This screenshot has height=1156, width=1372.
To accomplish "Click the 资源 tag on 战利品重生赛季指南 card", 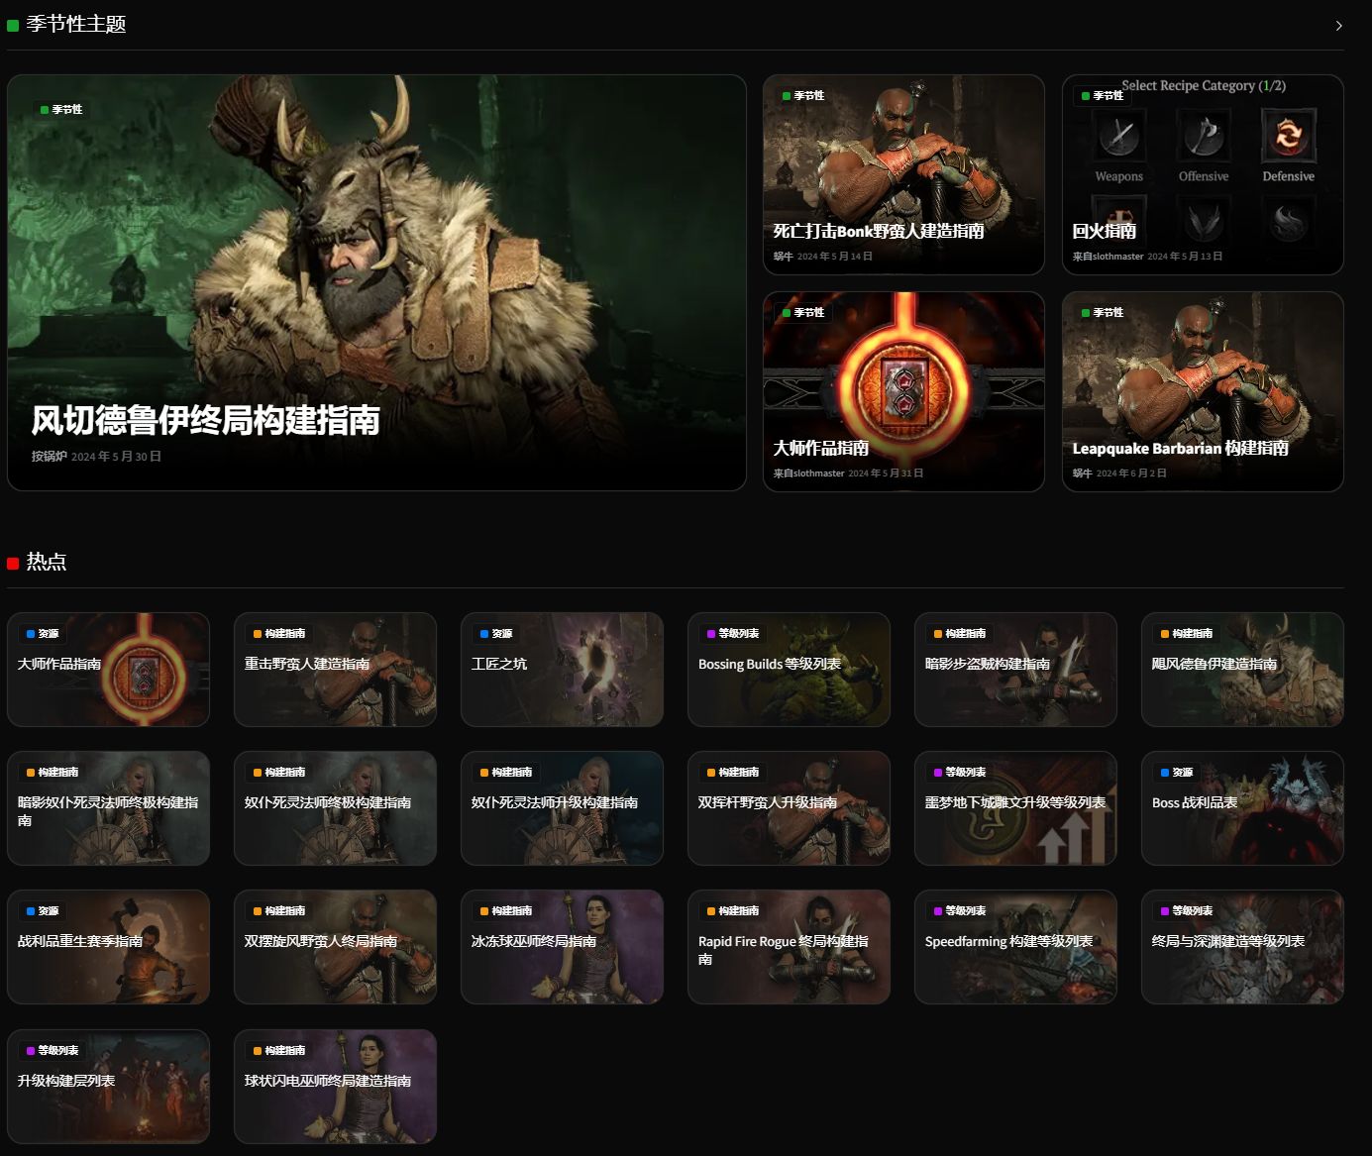I will click(x=43, y=911).
